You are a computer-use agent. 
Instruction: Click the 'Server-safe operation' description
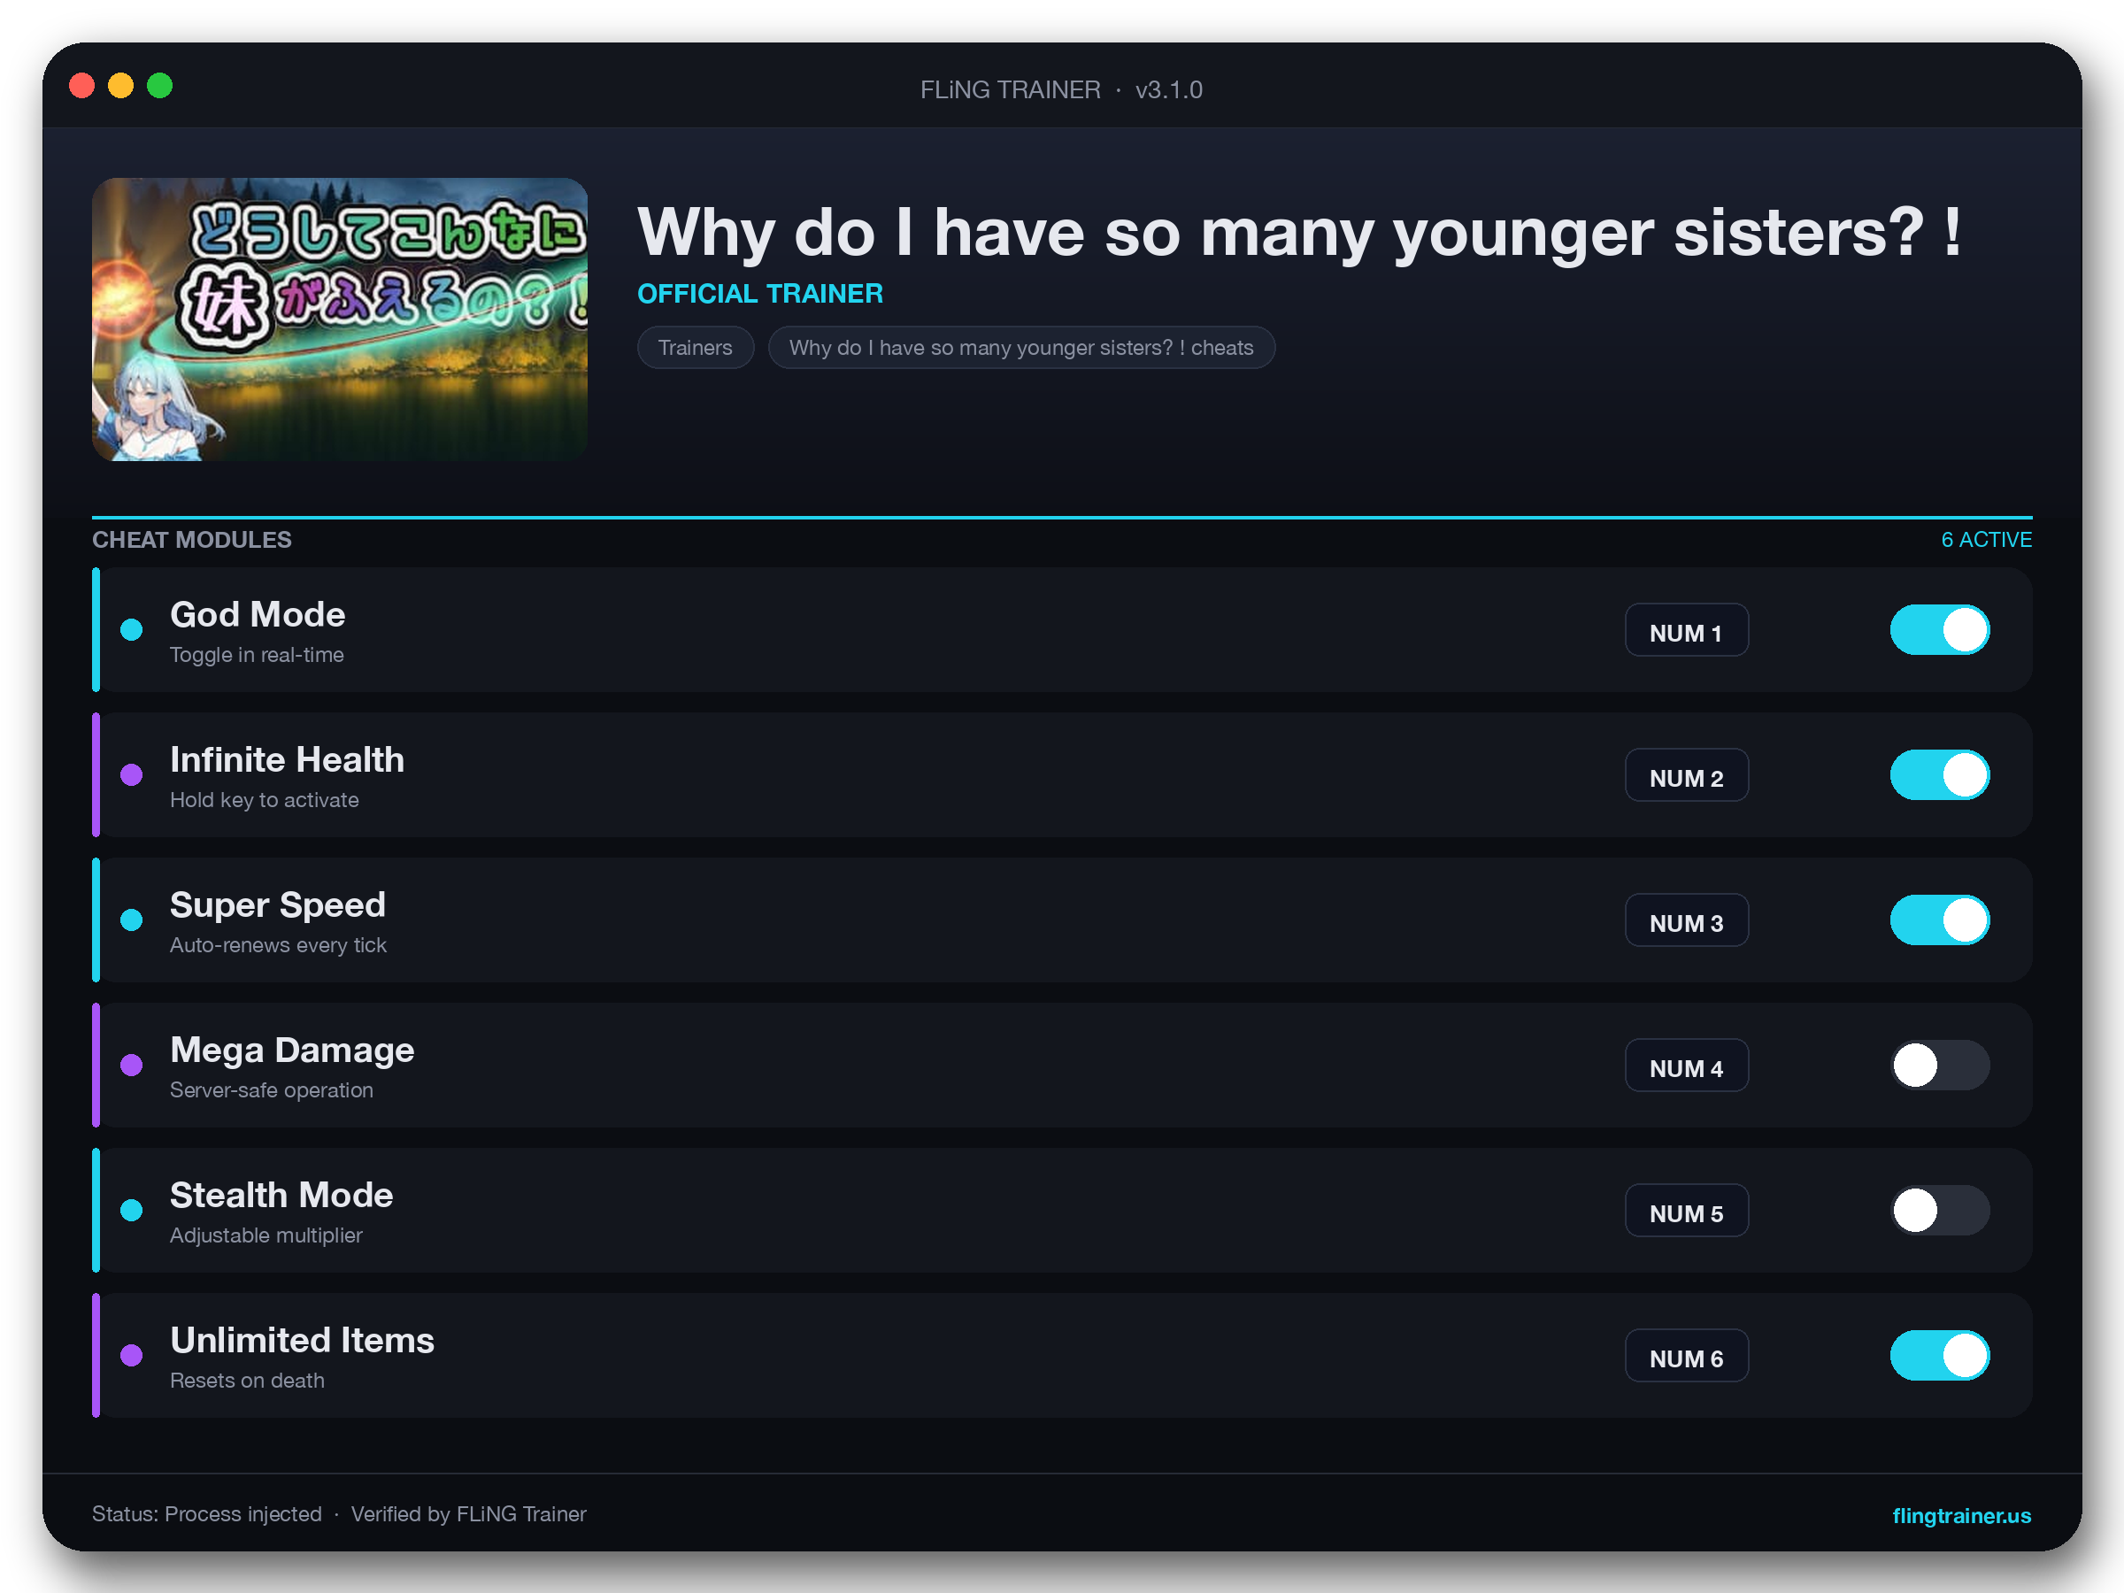271,1089
